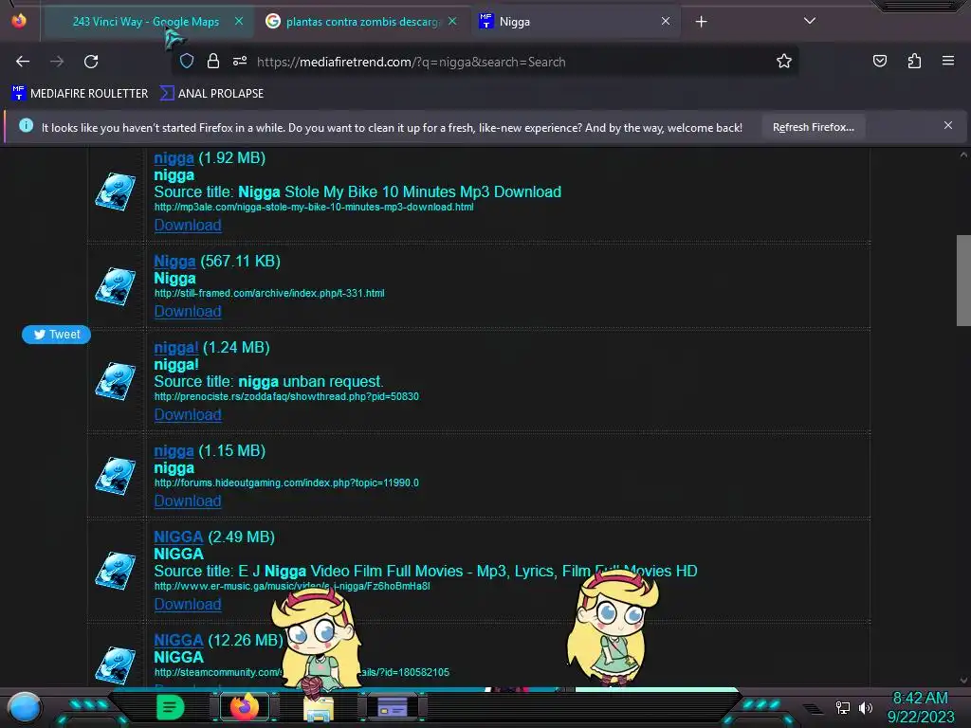Viewport: 971px width, 728px height.
Task: Click the file icon beside the 1.15 MB result
Action: [x=115, y=476]
